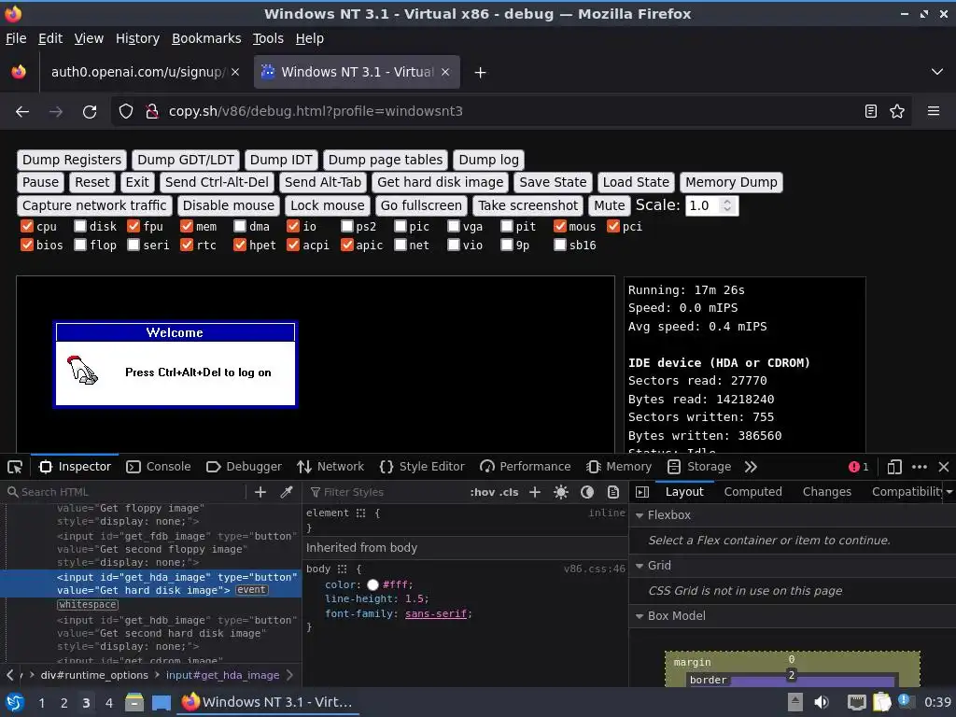The height and width of the screenshot is (717, 956).
Task: Open the file manager taskbar icon
Action: click(x=134, y=702)
